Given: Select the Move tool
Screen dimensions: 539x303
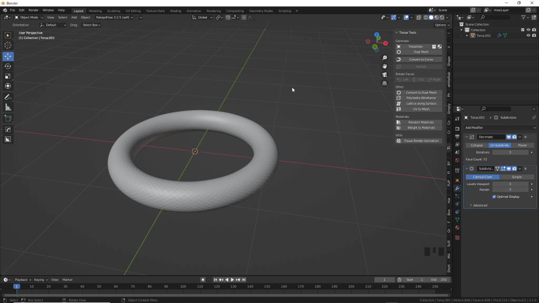Looking at the screenshot, I should pos(8,56).
